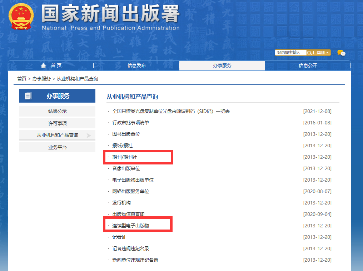Open 图书出版单位 link
The width and height of the screenshot is (363, 271).
tap(126, 134)
